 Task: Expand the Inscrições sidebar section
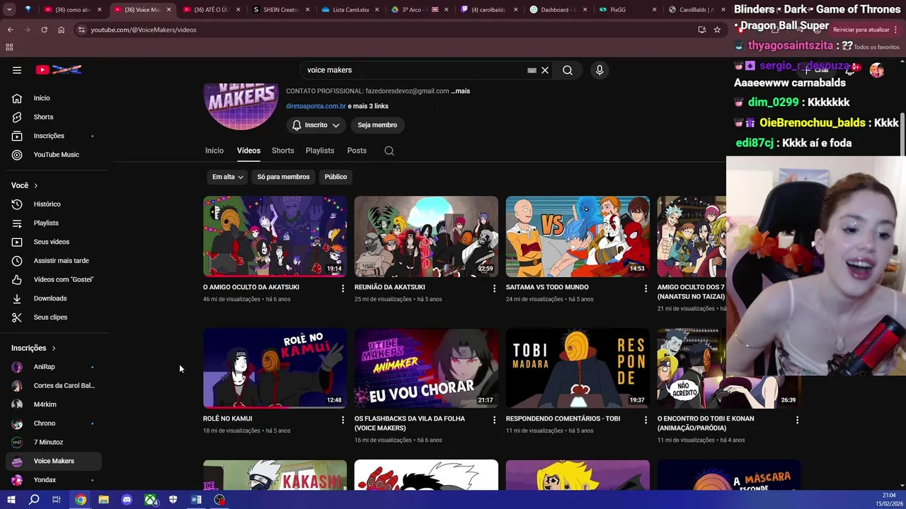tap(33, 348)
